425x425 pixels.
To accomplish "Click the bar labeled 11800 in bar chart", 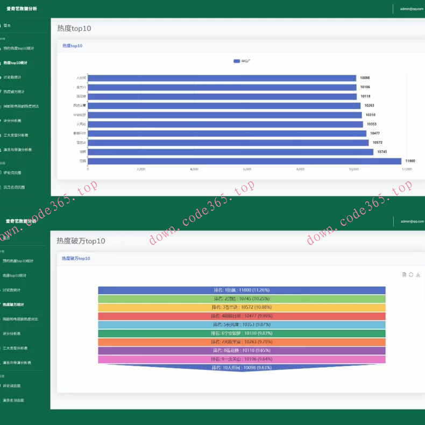I will (244, 161).
